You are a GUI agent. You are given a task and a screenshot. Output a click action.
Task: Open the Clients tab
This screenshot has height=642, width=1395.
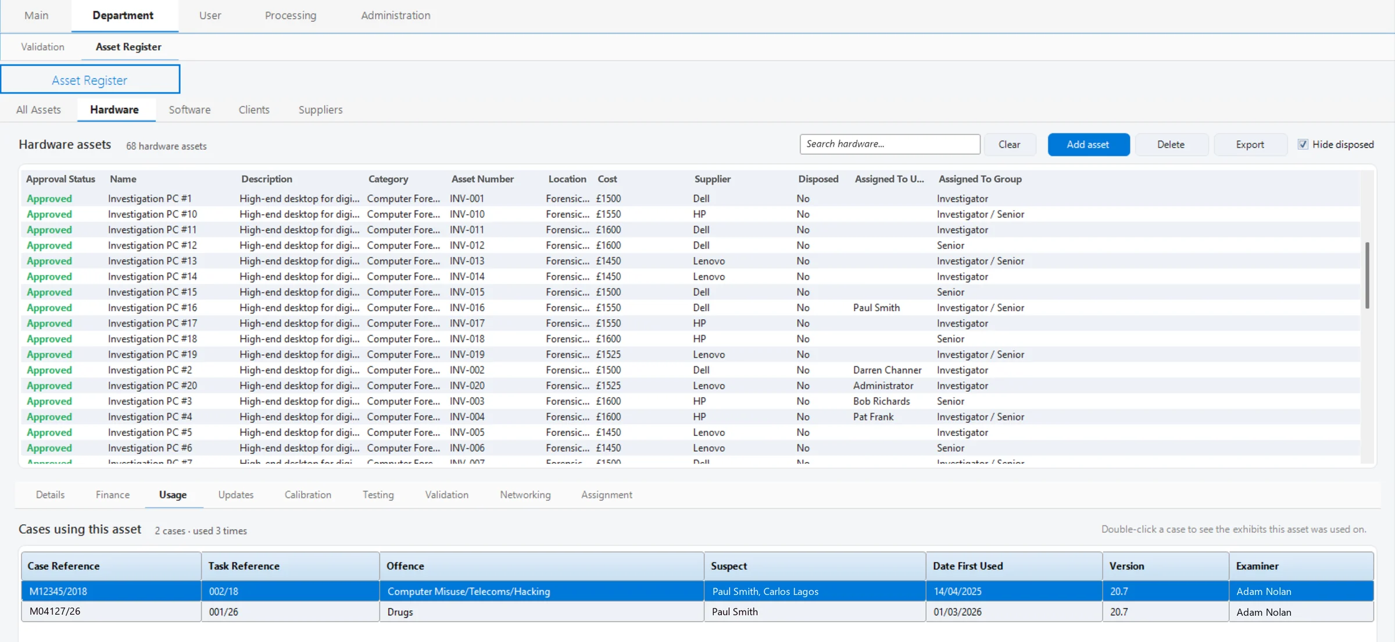pyautogui.click(x=254, y=110)
